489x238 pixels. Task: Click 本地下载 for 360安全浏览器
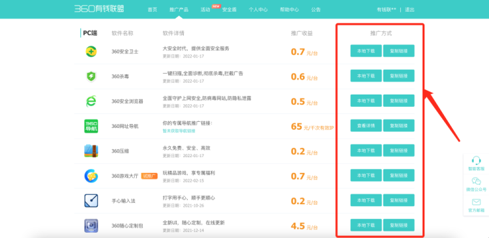click(366, 100)
